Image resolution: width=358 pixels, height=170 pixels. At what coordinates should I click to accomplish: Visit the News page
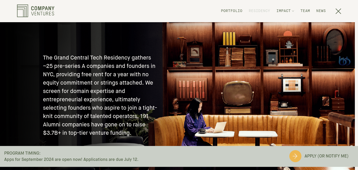[x=321, y=11]
